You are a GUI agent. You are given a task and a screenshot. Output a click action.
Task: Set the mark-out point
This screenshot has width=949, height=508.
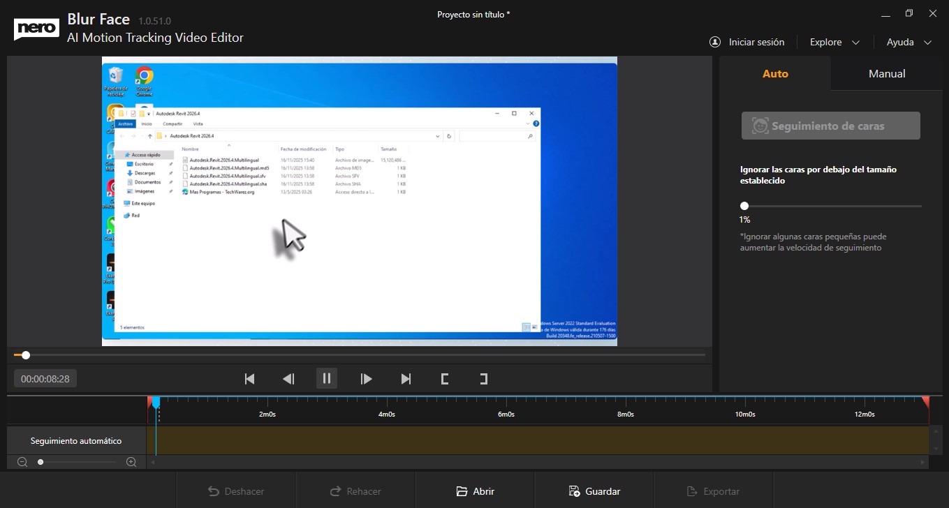coord(483,378)
